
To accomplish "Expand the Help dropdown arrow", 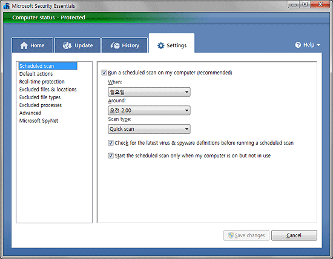I will (318, 45).
